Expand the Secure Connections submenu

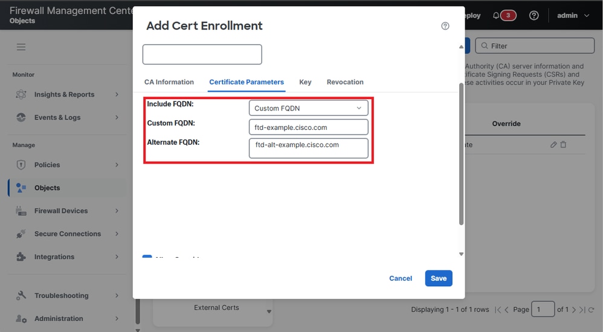coord(117,234)
